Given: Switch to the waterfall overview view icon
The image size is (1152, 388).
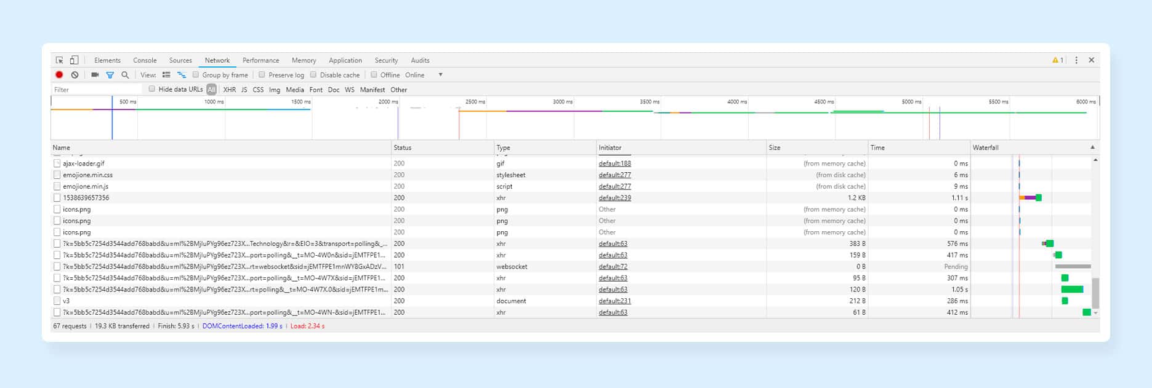Looking at the screenshot, I should (x=182, y=75).
